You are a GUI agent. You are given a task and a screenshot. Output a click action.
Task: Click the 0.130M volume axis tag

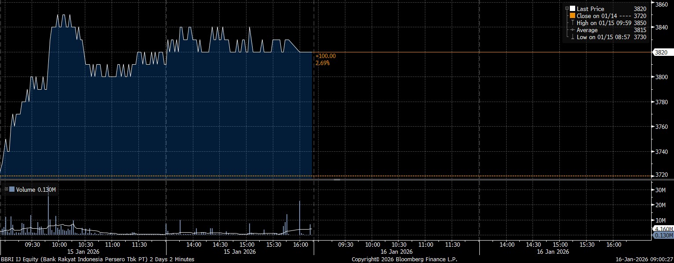663,236
